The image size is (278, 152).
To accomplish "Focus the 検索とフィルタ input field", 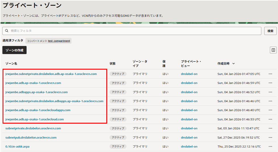I will 134,31.
